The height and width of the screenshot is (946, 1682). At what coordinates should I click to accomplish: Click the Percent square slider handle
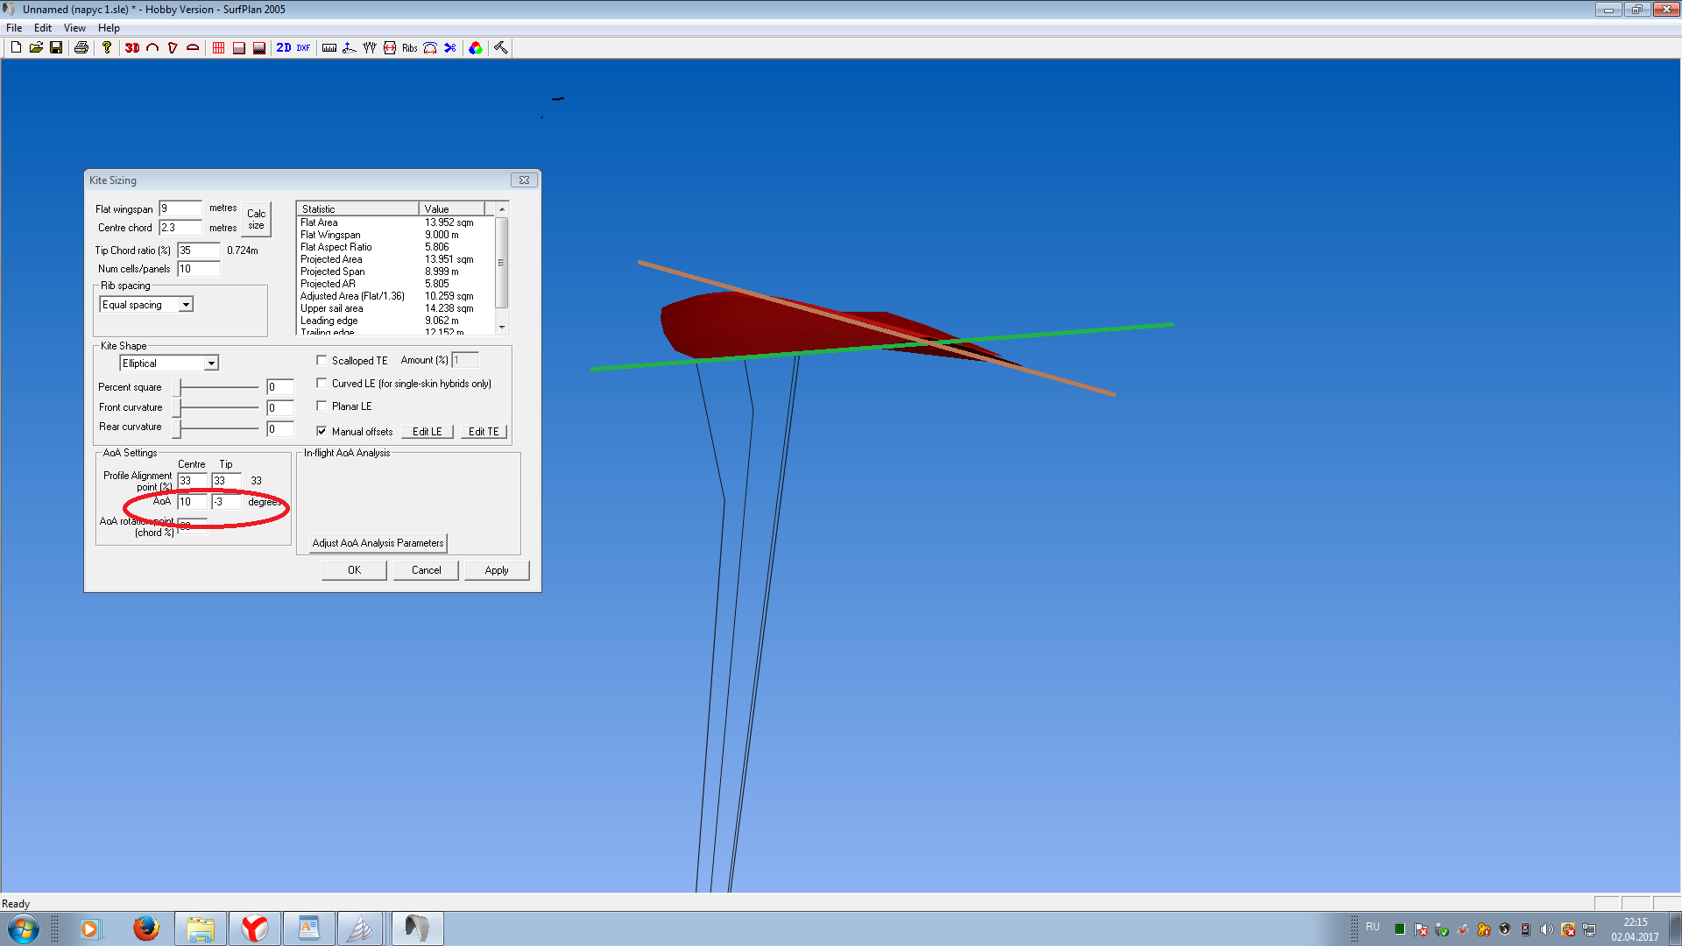177,387
